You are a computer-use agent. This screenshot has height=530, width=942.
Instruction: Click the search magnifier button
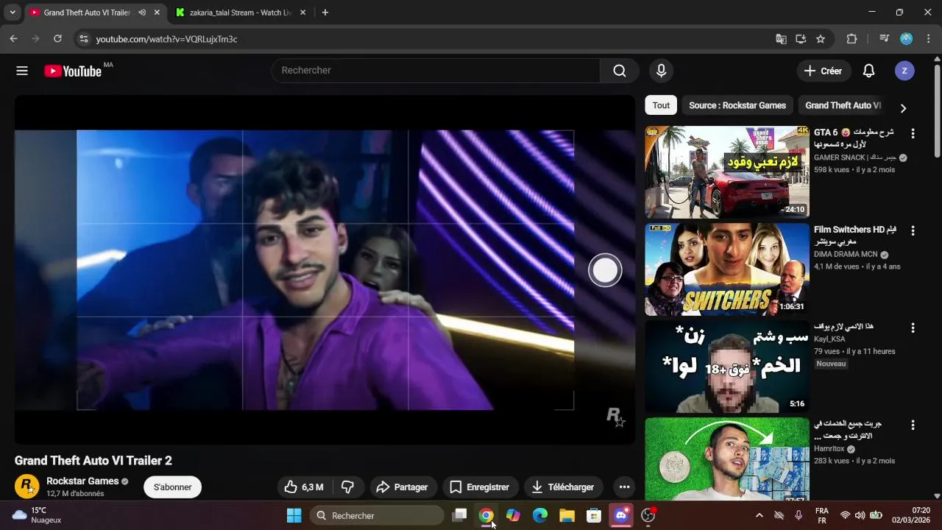click(x=620, y=71)
